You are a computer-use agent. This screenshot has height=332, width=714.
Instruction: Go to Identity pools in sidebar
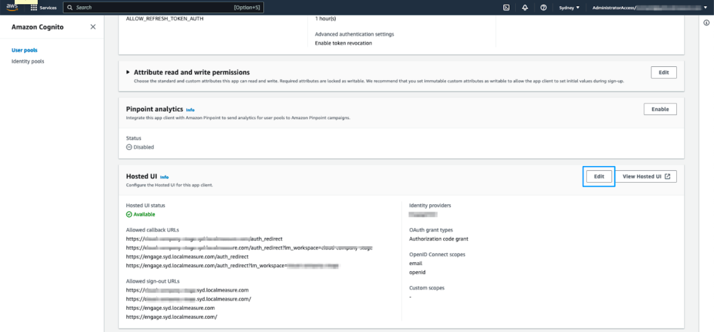[28, 61]
